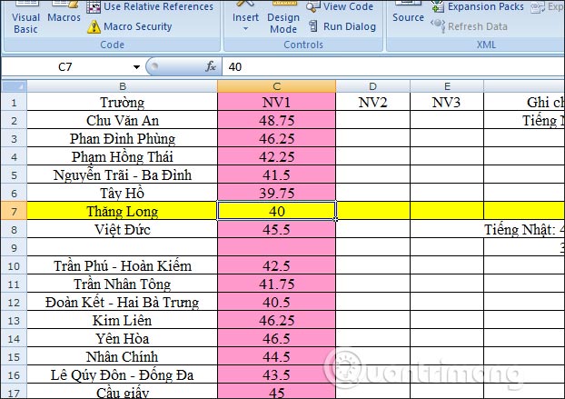Click cell Nhân Chính

[123, 356]
